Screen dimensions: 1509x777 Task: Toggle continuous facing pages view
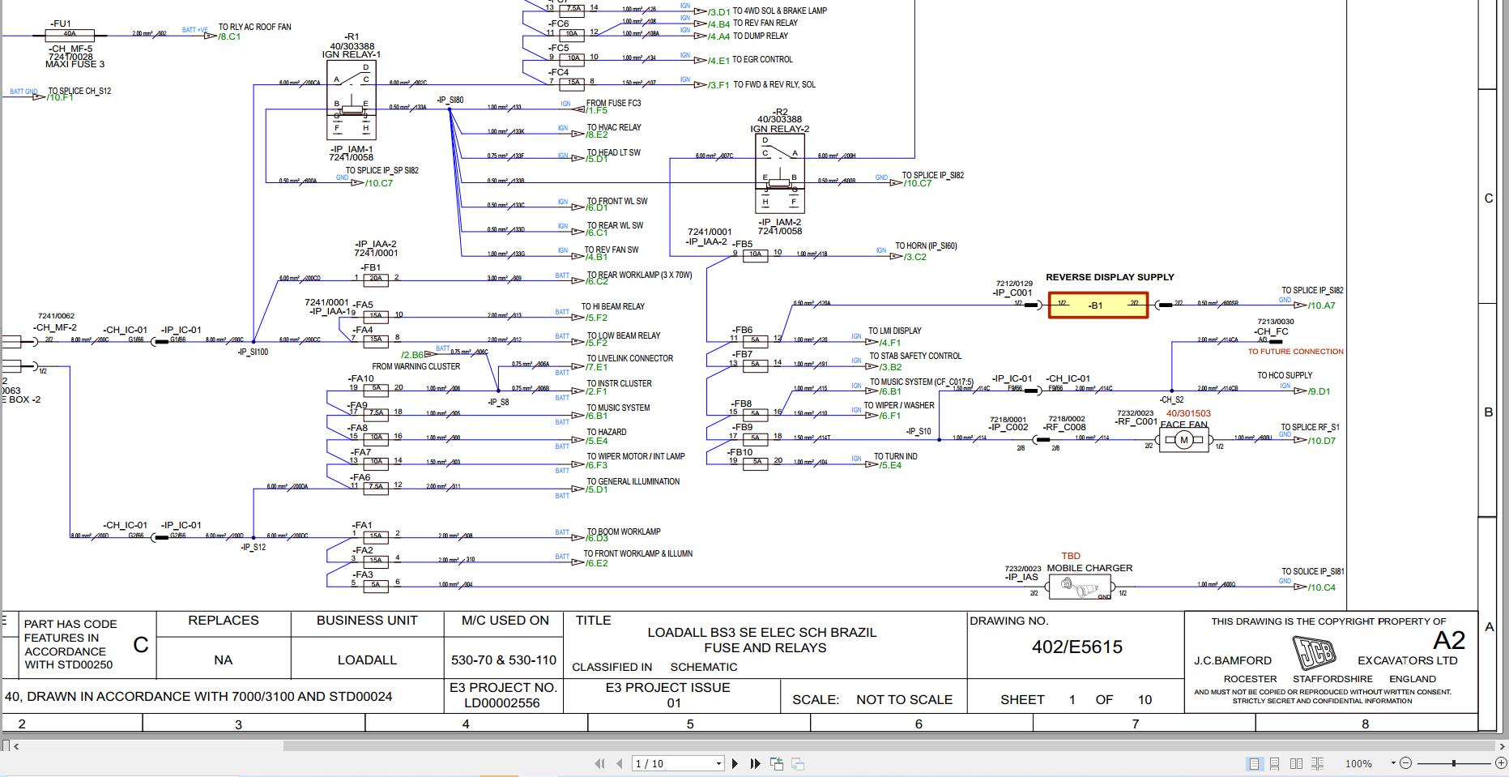pos(1318,763)
